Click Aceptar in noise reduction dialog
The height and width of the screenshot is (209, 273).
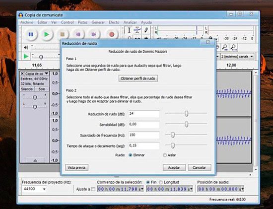(174, 168)
